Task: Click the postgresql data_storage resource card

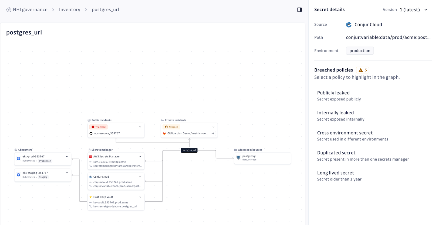Action: click(x=262, y=158)
